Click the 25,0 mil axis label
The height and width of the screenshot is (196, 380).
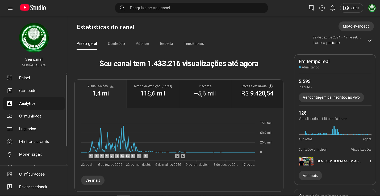click(x=266, y=142)
